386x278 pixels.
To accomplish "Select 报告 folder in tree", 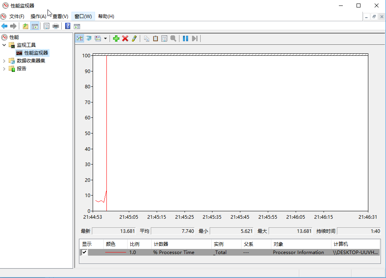I will (x=22, y=69).
